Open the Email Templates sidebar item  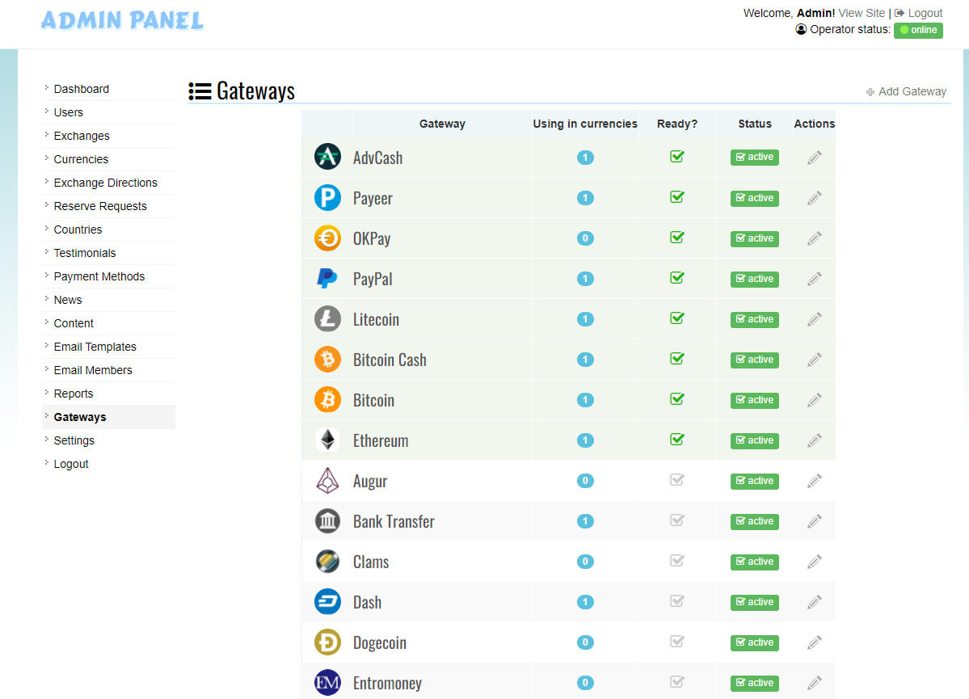[95, 347]
